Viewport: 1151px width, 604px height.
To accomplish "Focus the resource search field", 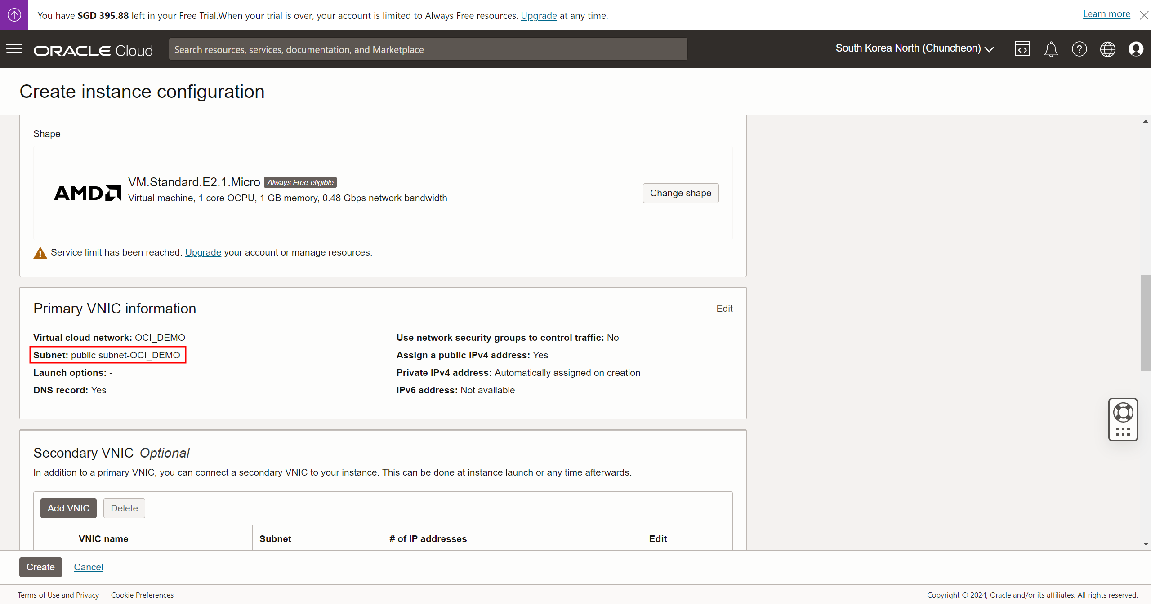I will (428, 49).
